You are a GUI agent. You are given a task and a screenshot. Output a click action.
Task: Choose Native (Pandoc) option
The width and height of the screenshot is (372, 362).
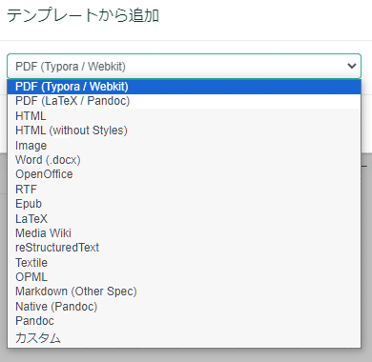[184, 307]
